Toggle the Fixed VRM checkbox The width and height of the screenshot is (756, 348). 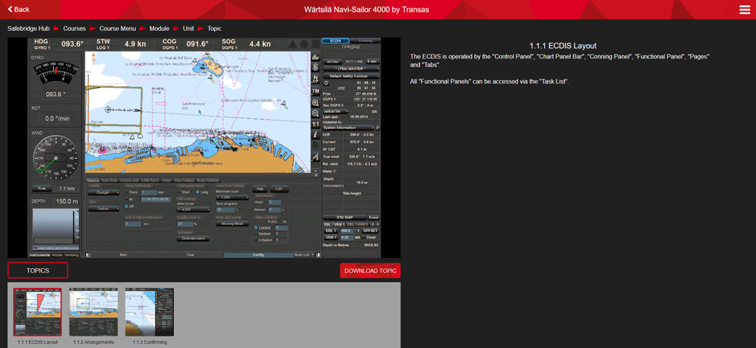point(364,237)
